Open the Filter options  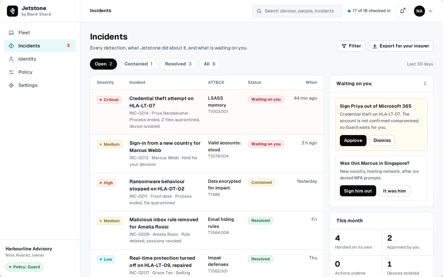351,46
